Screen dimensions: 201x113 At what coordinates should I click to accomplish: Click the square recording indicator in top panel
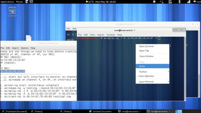click(154, 2)
